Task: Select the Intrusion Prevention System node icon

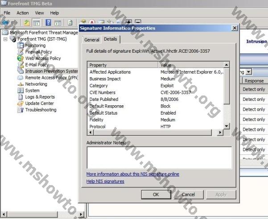Action: pos(21,71)
